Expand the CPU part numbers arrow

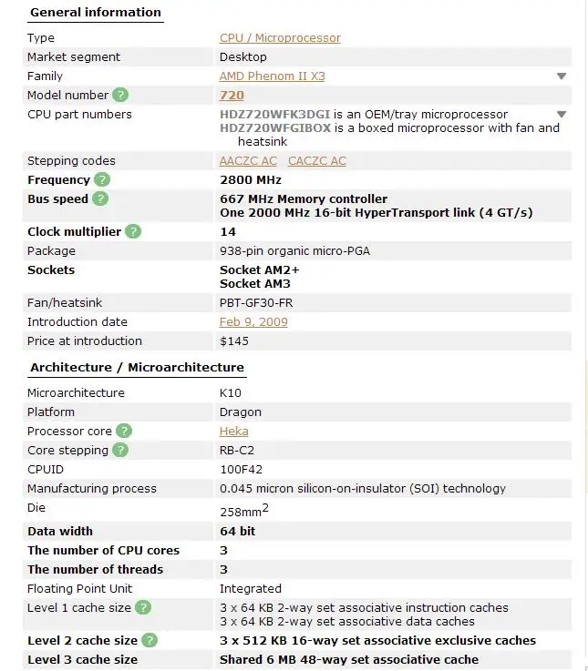pyautogui.click(x=562, y=115)
